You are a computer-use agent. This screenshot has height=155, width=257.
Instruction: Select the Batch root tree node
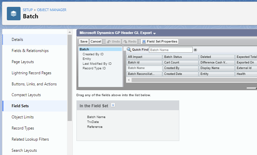click(84, 49)
